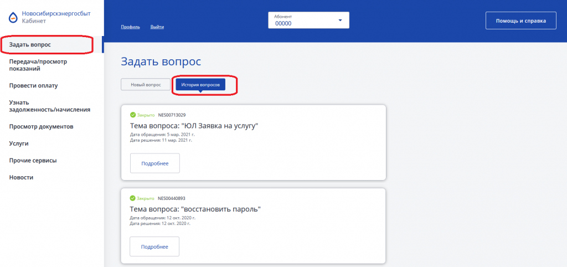Switch to the Новый вопрос tab
The height and width of the screenshot is (267, 567).
146,84
